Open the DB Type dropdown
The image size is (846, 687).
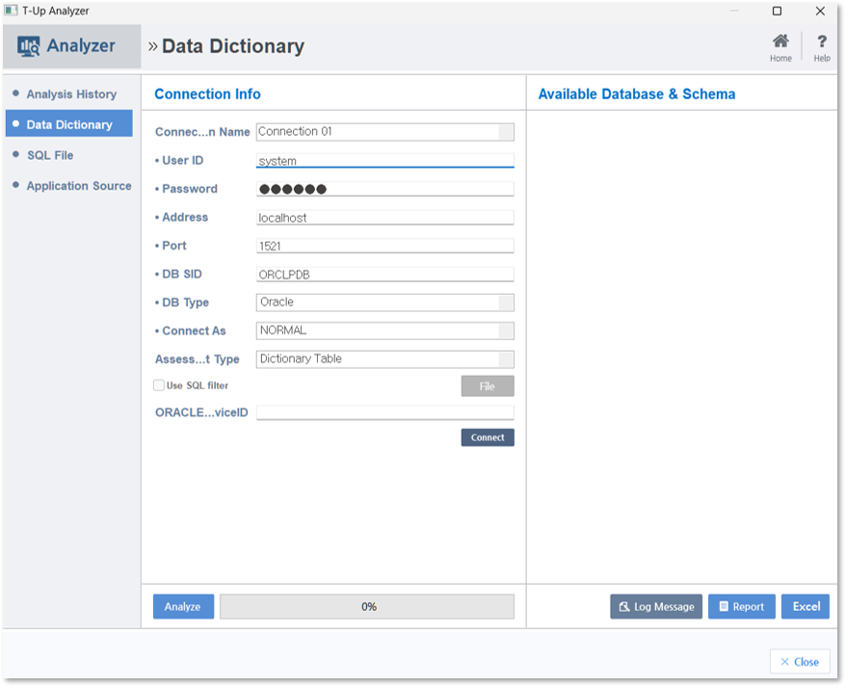tap(506, 303)
